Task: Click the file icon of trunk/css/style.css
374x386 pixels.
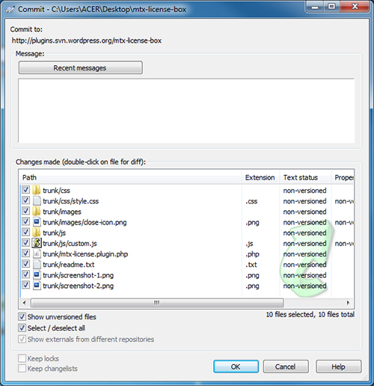Action: click(37, 200)
